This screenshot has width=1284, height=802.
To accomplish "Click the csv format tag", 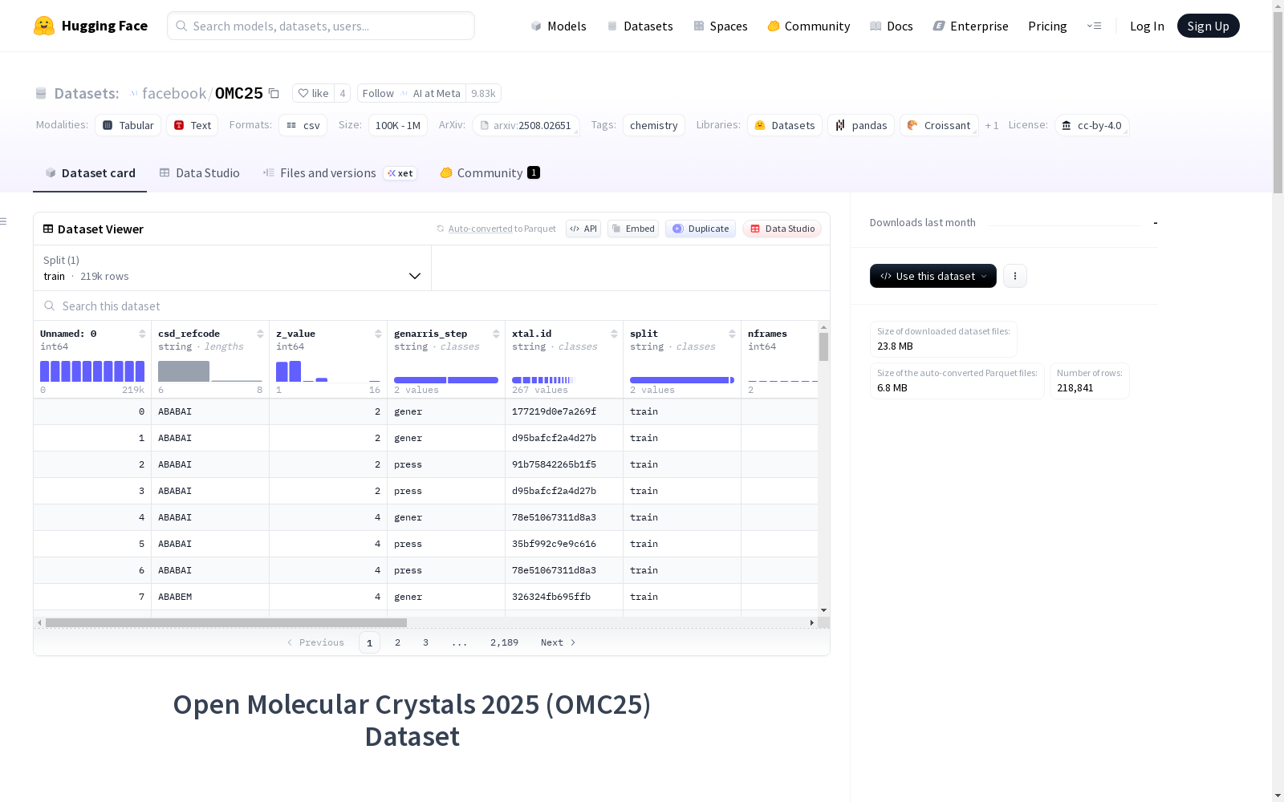I will click(x=303, y=125).
